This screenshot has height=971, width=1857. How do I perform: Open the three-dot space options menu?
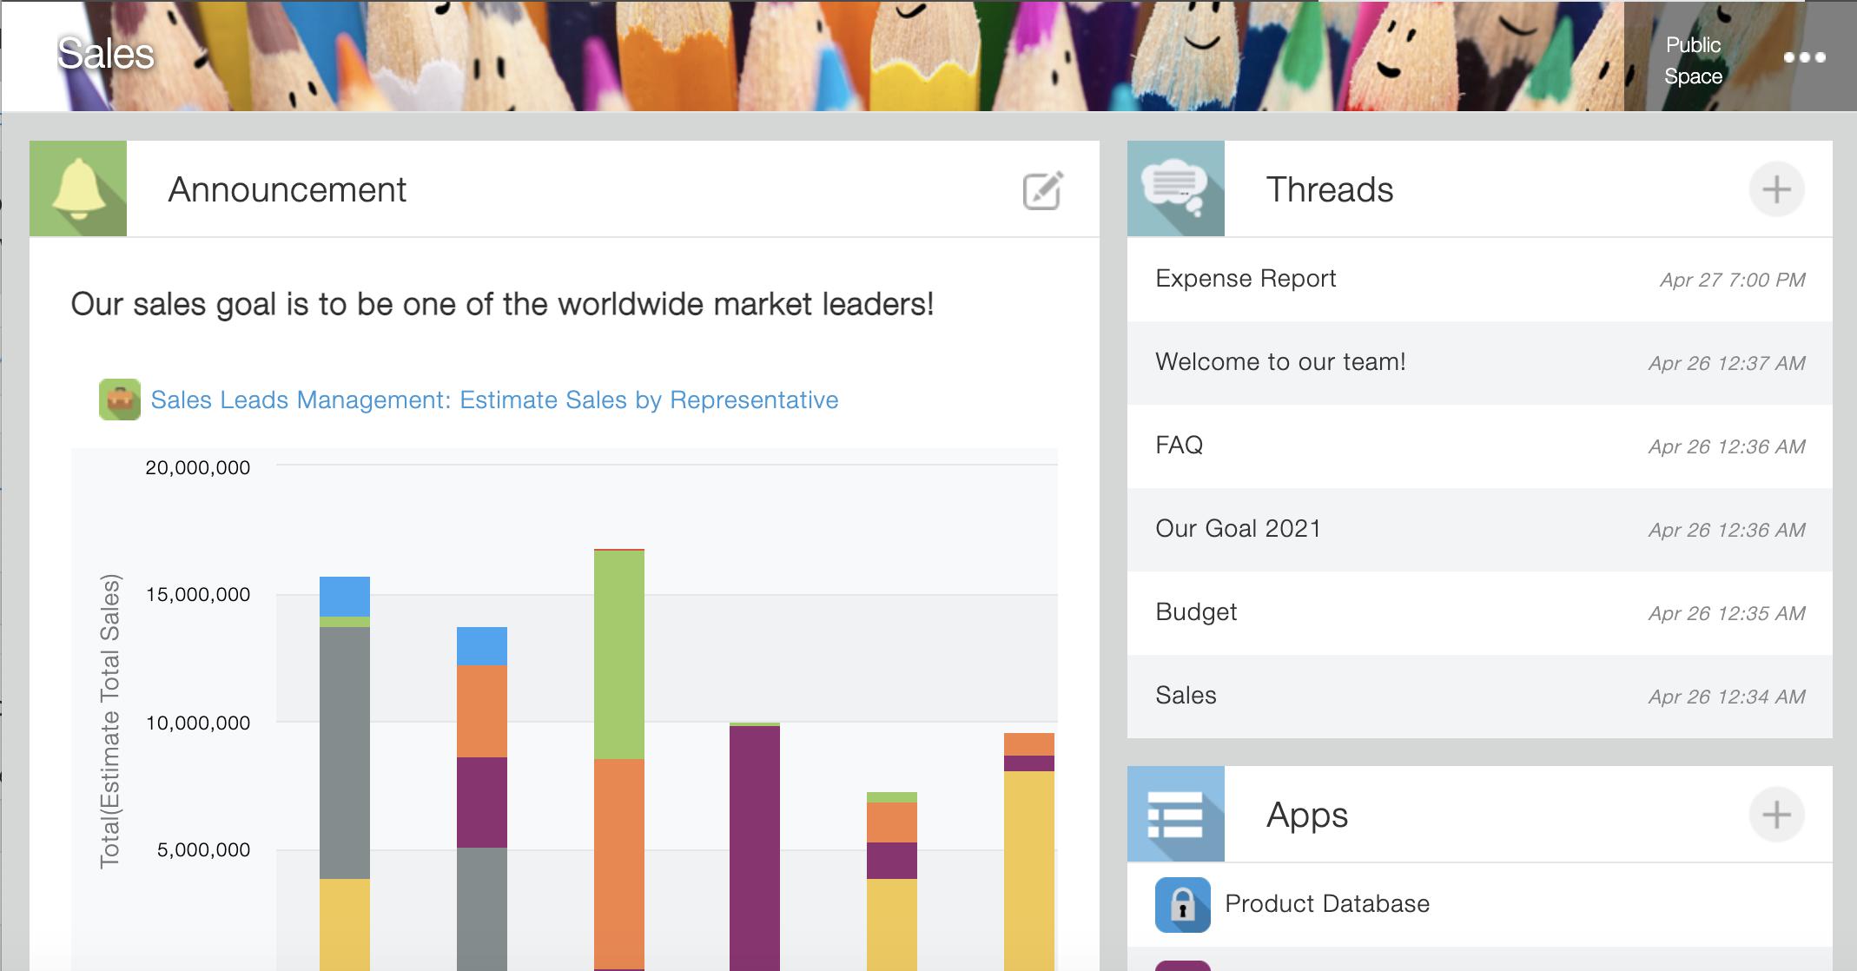click(1804, 57)
